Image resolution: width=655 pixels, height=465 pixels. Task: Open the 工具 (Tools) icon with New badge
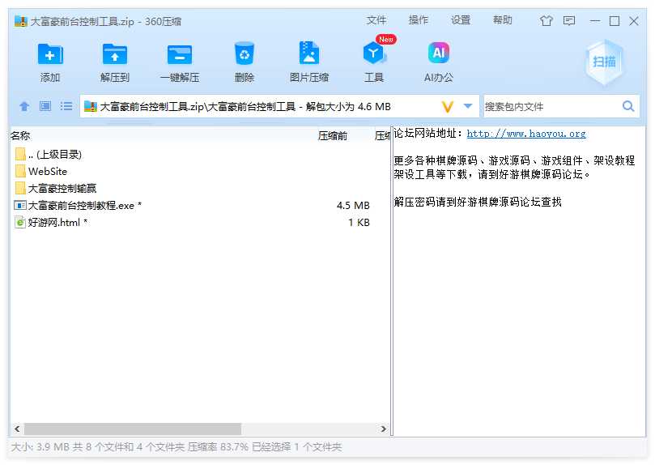click(x=374, y=53)
